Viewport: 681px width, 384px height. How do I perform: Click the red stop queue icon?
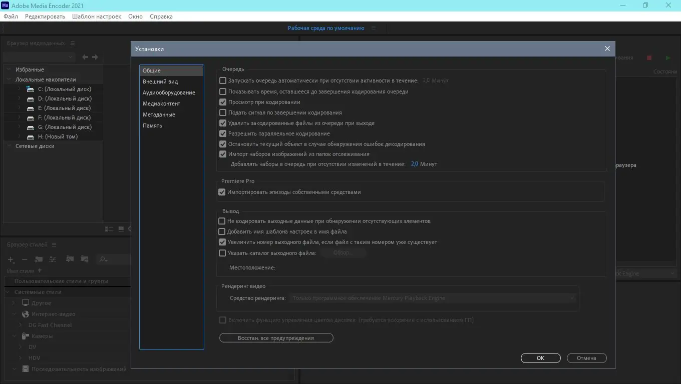click(x=649, y=57)
